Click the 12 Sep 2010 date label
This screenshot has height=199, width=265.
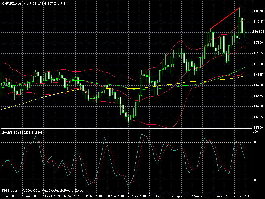[x=179, y=196]
